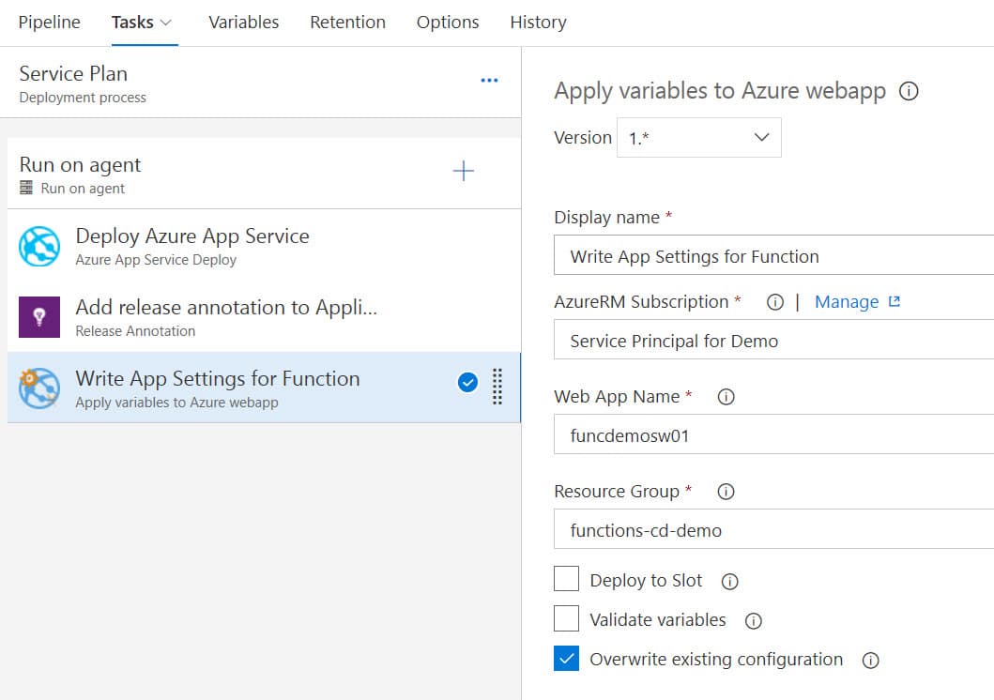Click the 'Release Annotation' subtitle text
Viewport: 994px width, 700px height.
[x=136, y=330]
